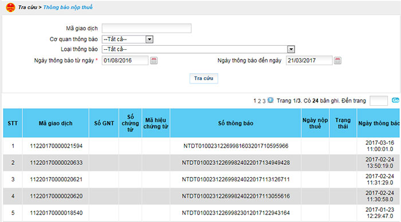Click the 'Đến trang' page number field
This screenshot has height=222, width=401.
pos(379,101)
